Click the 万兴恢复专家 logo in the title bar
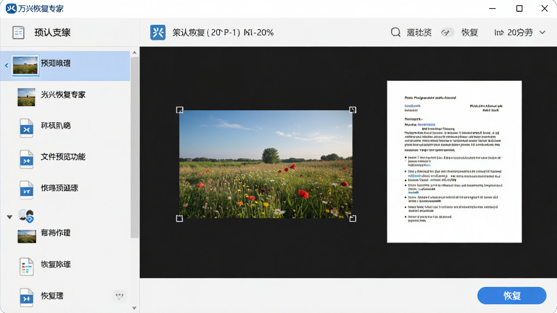Image resolution: width=557 pixels, height=313 pixels. coord(11,8)
